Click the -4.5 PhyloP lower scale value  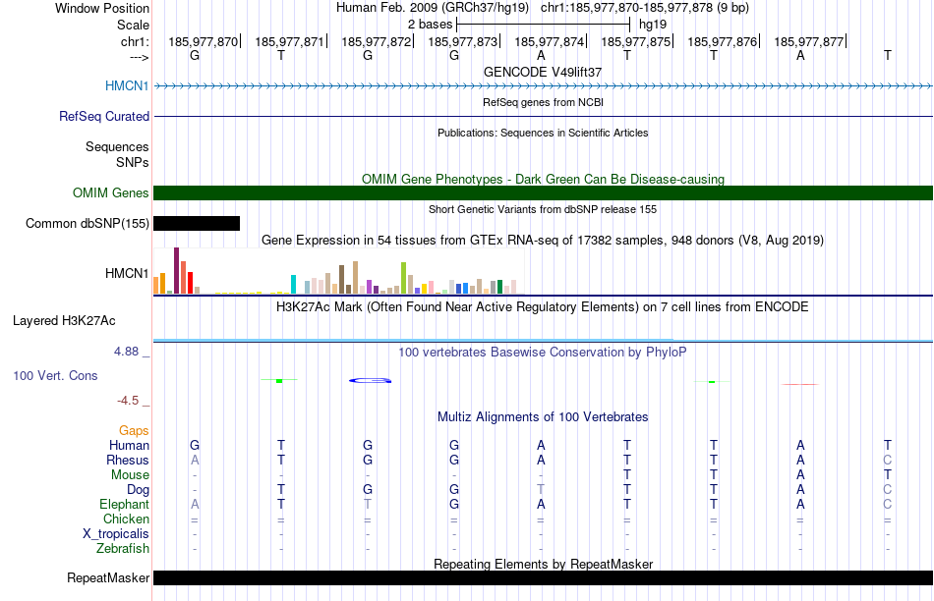[x=128, y=401]
